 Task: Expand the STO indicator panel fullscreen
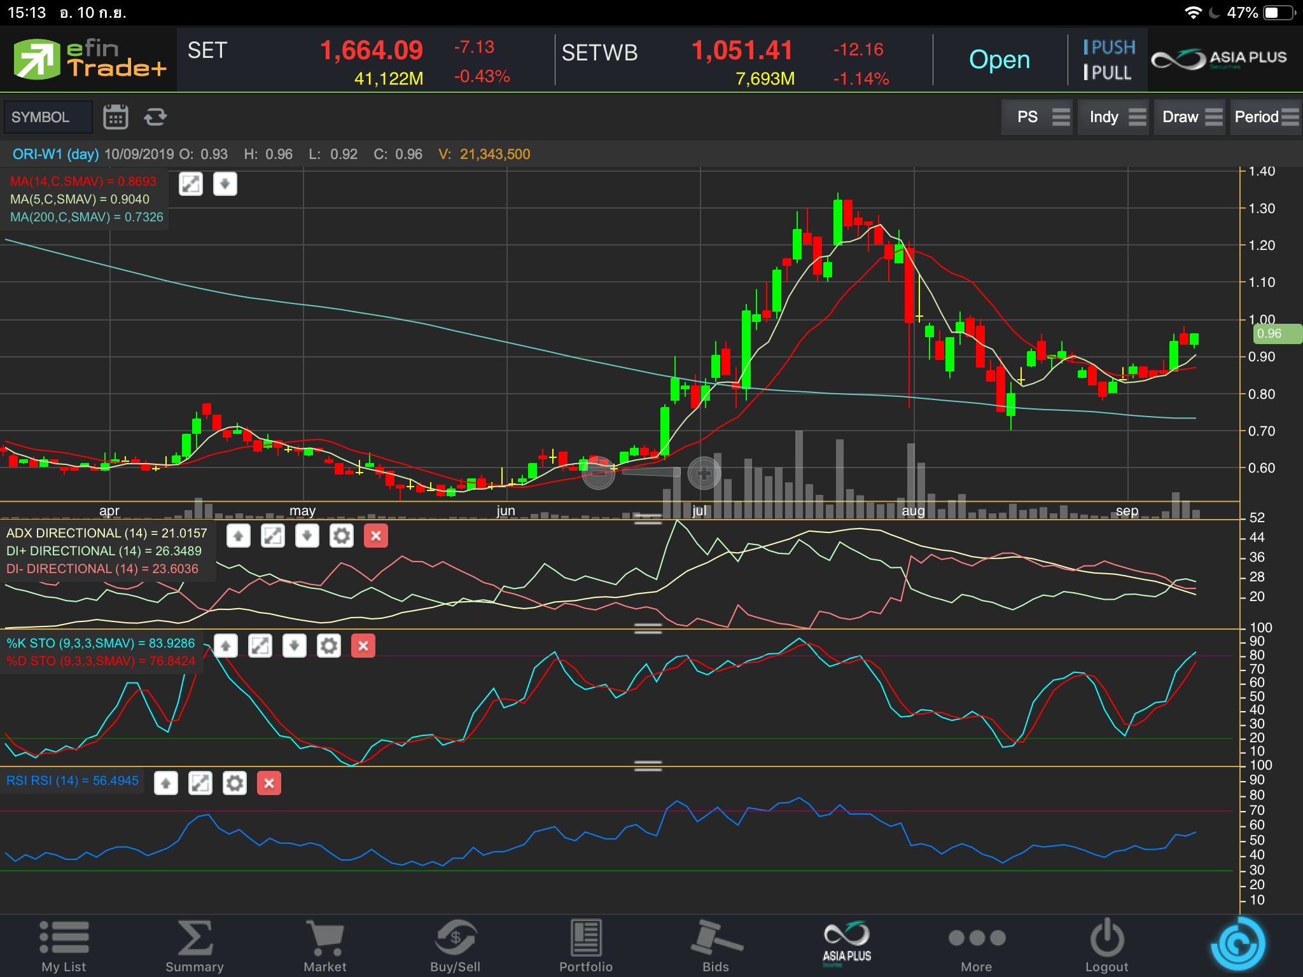point(260,646)
